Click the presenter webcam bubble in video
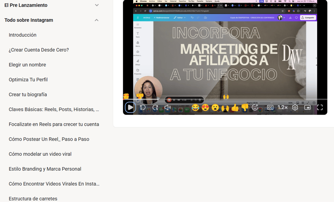This screenshot has height=202, width=334. 148,90
